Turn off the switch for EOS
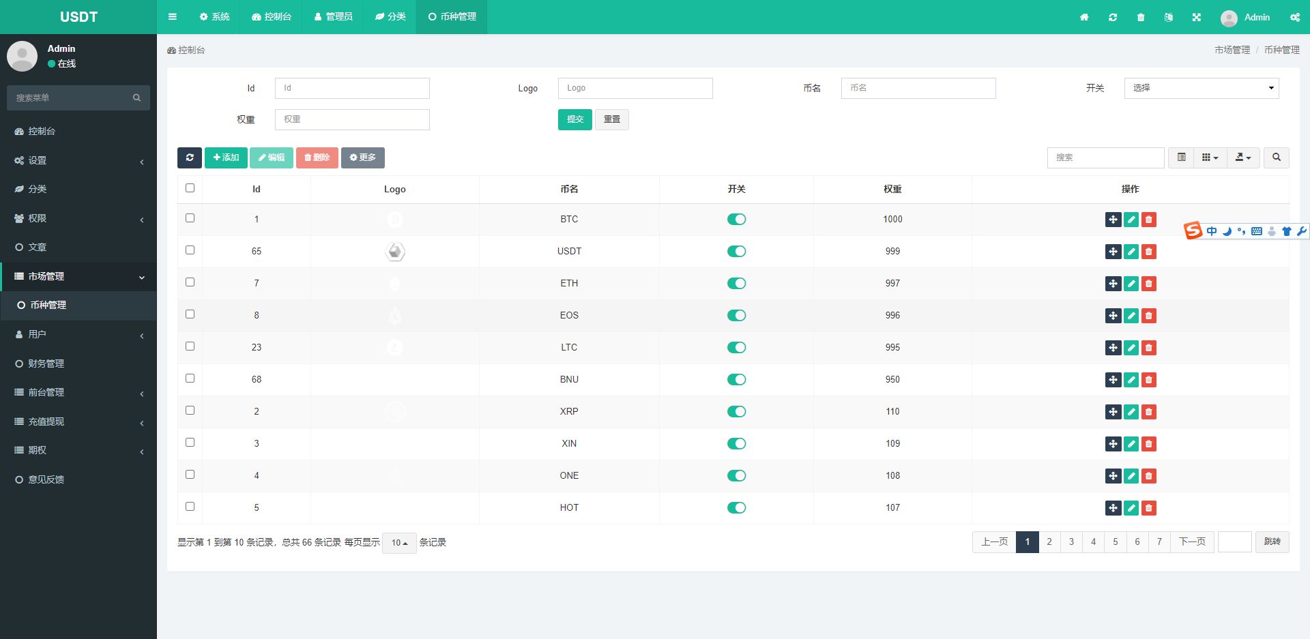 coord(736,315)
